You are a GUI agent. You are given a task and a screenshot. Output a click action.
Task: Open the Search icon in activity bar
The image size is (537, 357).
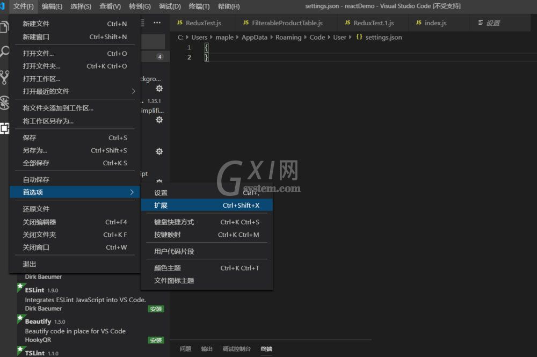pos(4,52)
